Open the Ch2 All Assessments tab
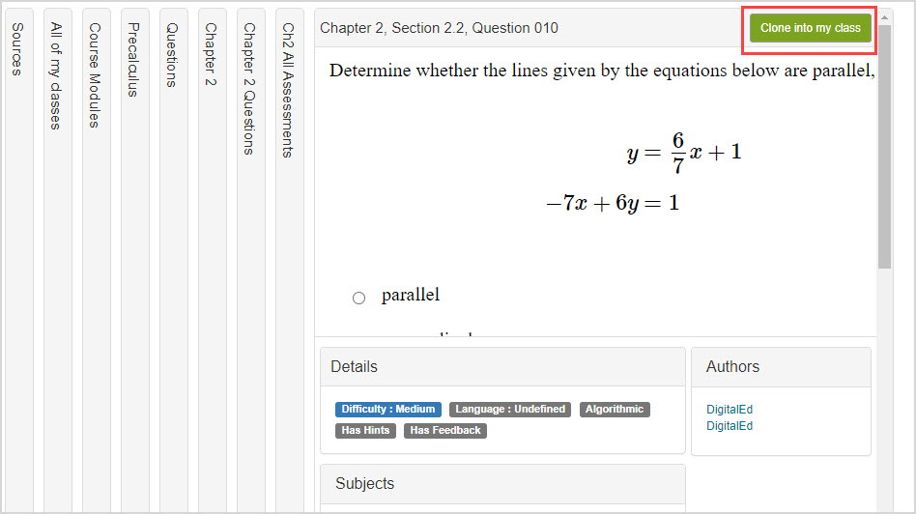Image resolution: width=916 pixels, height=514 pixels. (x=288, y=90)
